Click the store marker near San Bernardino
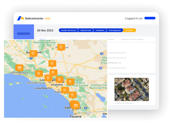This screenshot has width=173, height=125. pos(70,82)
